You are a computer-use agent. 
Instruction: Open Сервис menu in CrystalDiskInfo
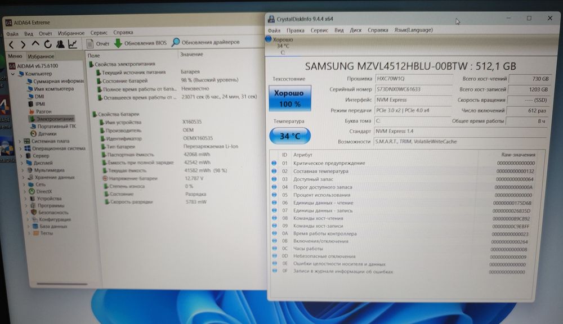click(319, 30)
